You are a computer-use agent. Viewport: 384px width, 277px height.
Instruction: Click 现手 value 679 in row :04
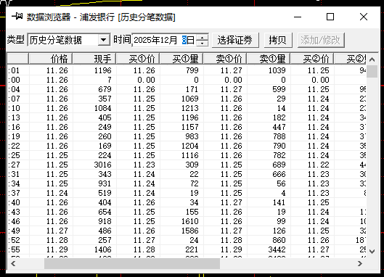point(105,89)
